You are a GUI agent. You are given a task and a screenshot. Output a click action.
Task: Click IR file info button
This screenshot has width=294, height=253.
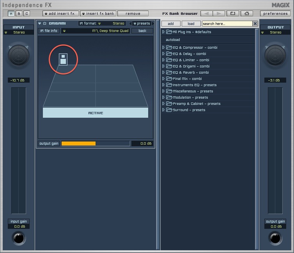click(x=49, y=31)
